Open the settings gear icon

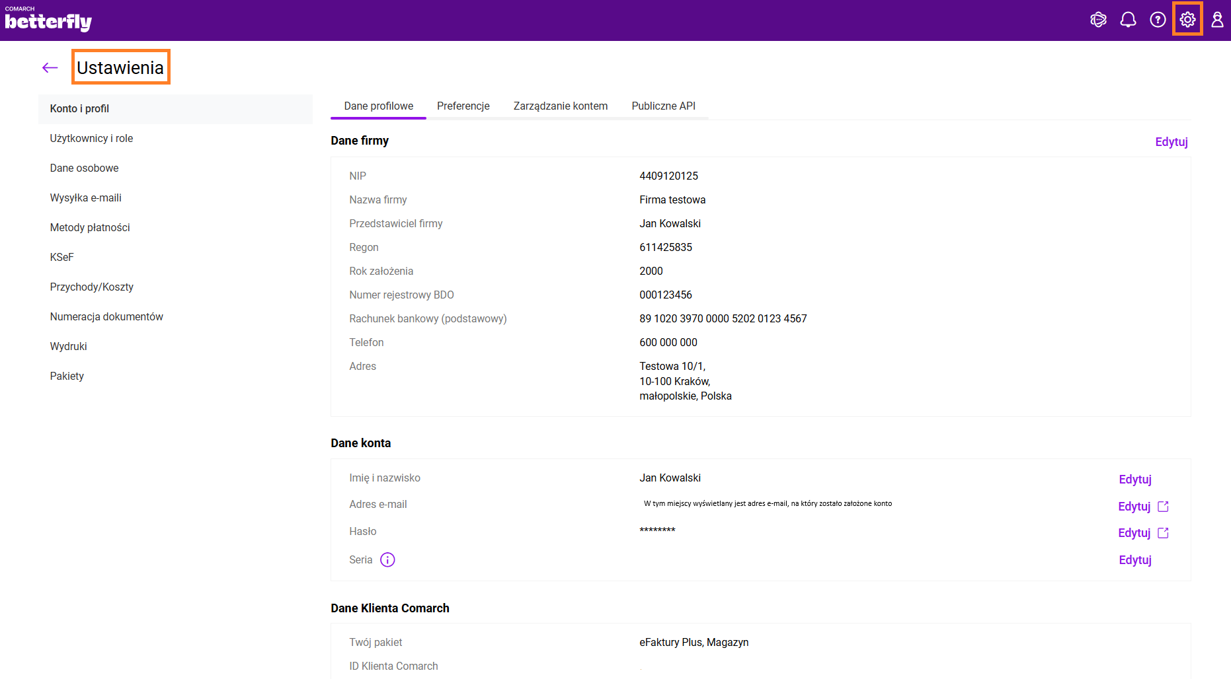tap(1187, 20)
